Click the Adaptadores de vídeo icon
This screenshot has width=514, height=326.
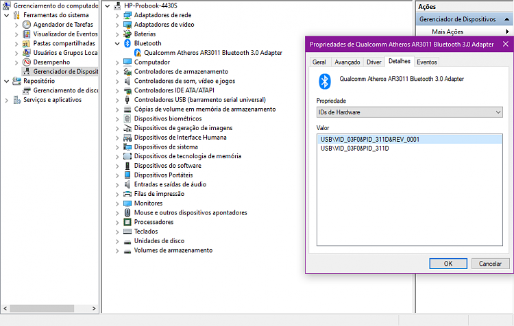(x=127, y=25)
